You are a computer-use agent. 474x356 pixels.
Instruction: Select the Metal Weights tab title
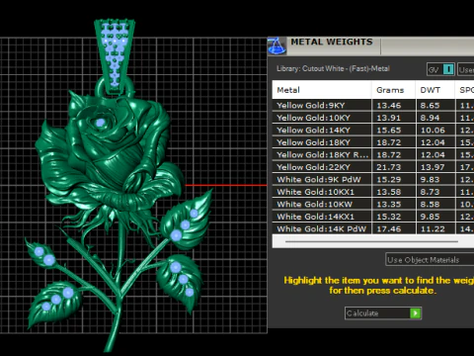coord(332,42)
